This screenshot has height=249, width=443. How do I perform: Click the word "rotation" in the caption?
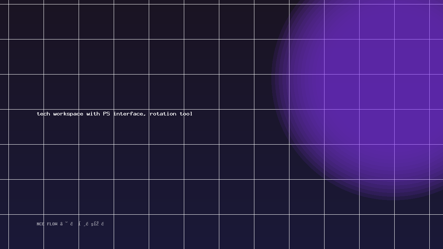163,114
